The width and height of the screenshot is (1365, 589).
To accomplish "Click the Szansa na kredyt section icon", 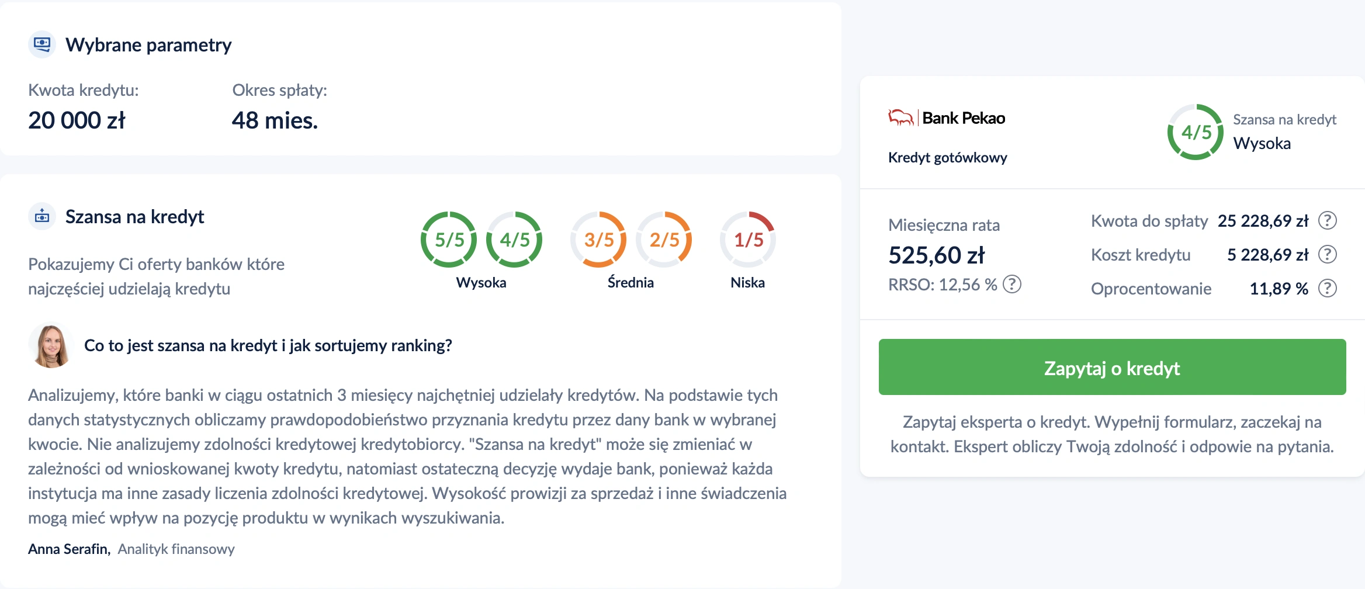I will pos(42,217).
